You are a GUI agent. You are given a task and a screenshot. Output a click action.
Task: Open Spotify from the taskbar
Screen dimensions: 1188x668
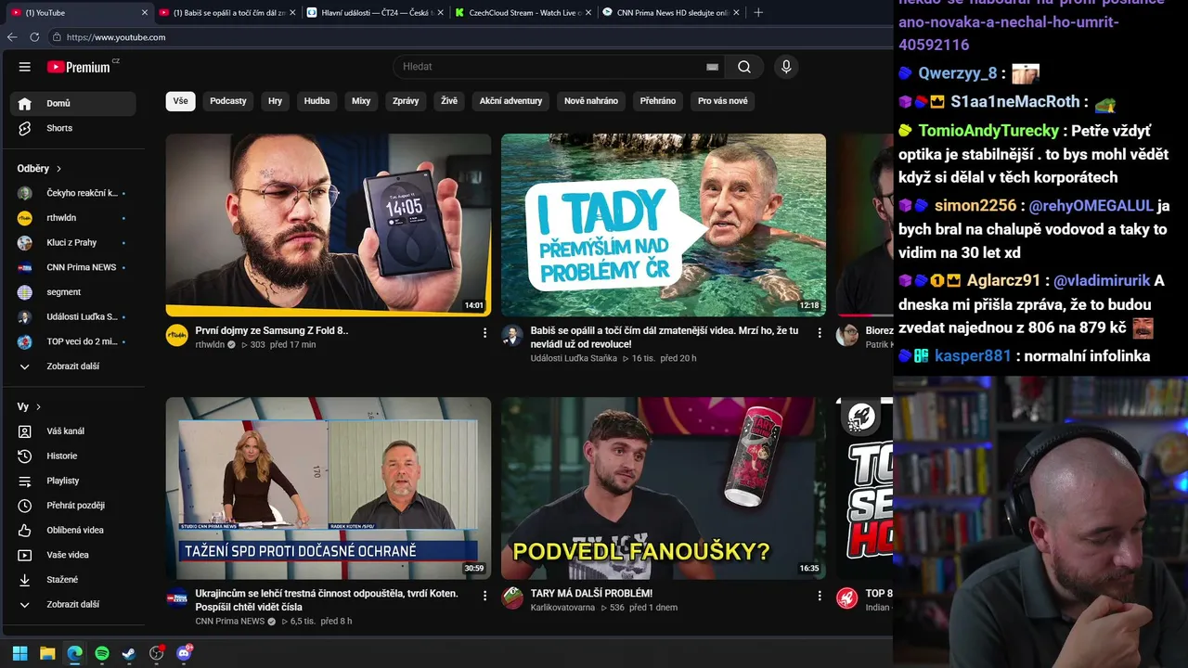point(102,653)
